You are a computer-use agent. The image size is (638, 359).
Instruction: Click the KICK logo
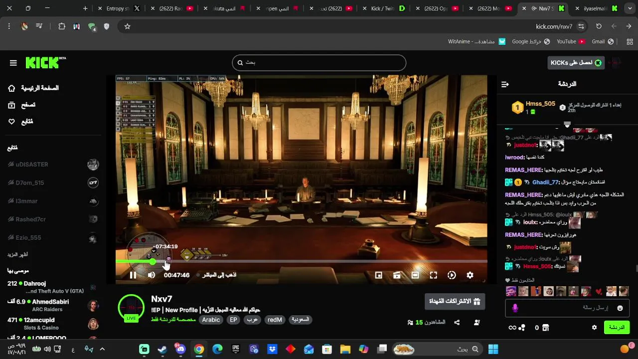[45, 62]
